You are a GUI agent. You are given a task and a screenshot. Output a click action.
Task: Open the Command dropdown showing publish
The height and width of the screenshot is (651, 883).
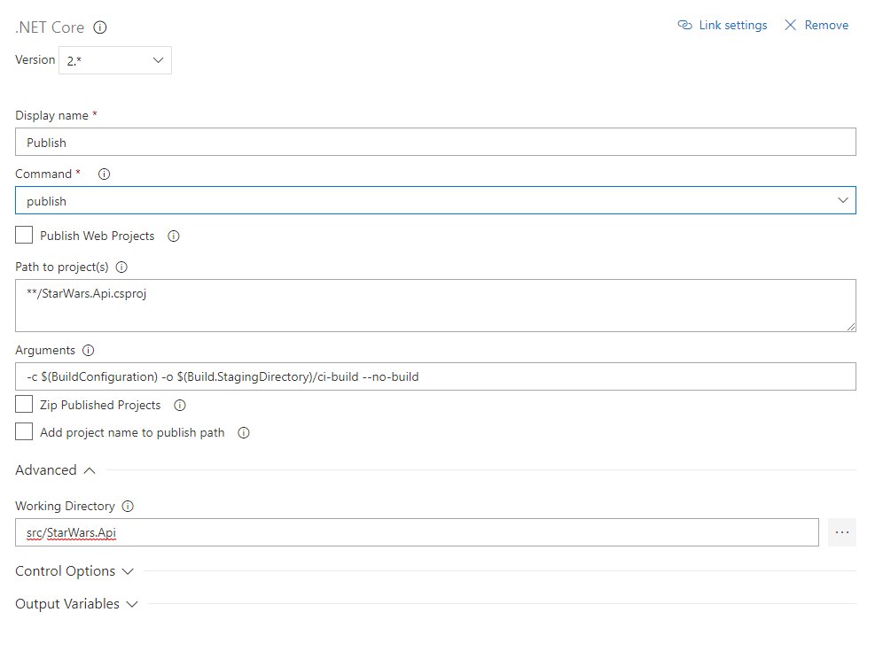tap(435, 200)
